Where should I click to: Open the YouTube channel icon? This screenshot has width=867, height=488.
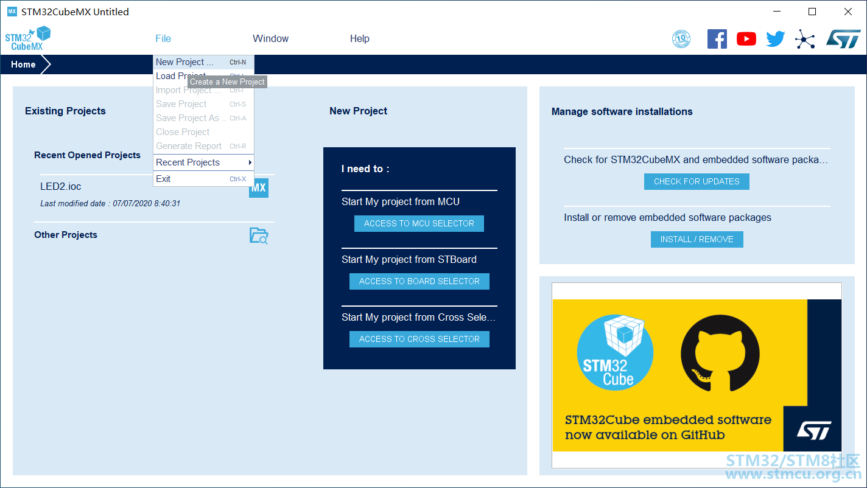tap(746, 39)
